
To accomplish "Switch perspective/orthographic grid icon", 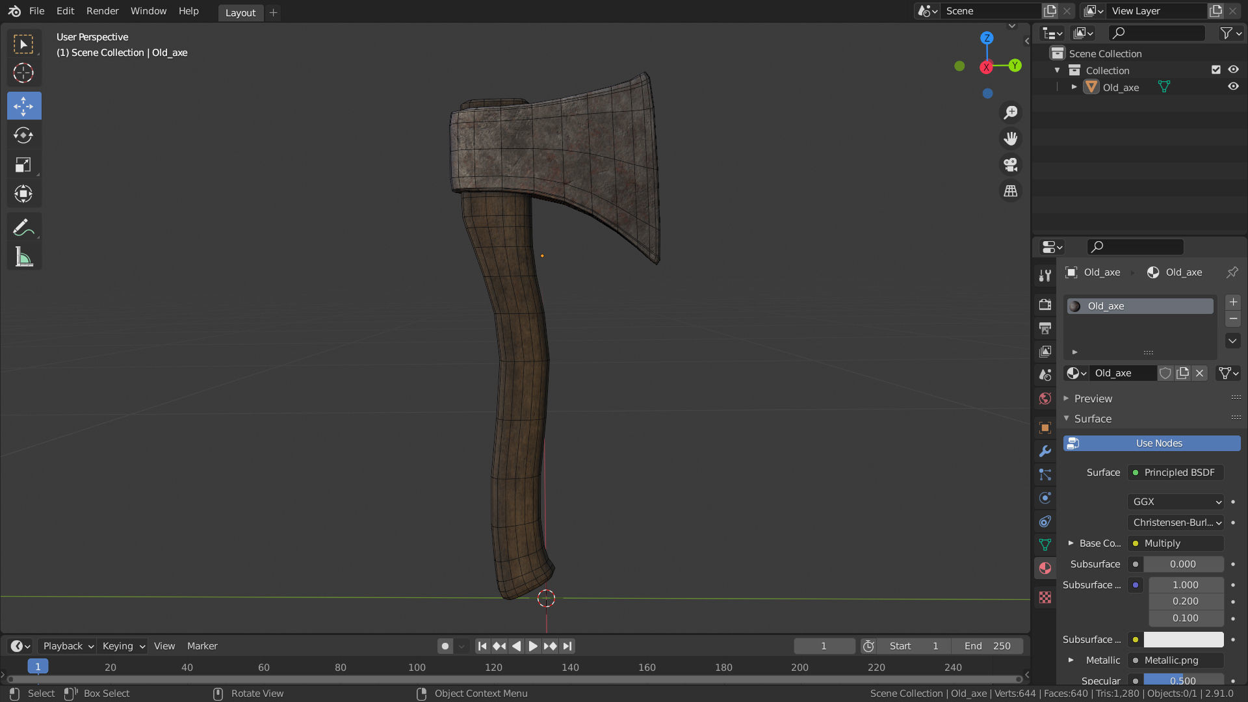I will [x=1011, y=191].
